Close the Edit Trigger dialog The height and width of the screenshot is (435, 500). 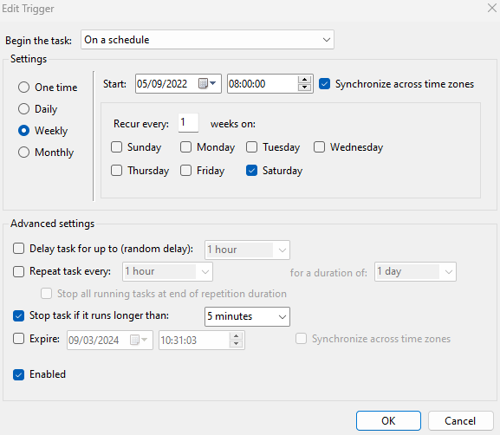(492, 8)
